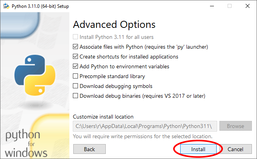Screen dimensions: 257x159
Task: Click the Python installer icon in title bar
Action: pos(6,6)
